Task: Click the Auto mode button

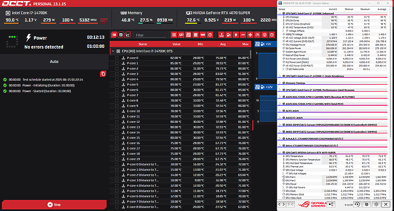Action: point(54,61)
